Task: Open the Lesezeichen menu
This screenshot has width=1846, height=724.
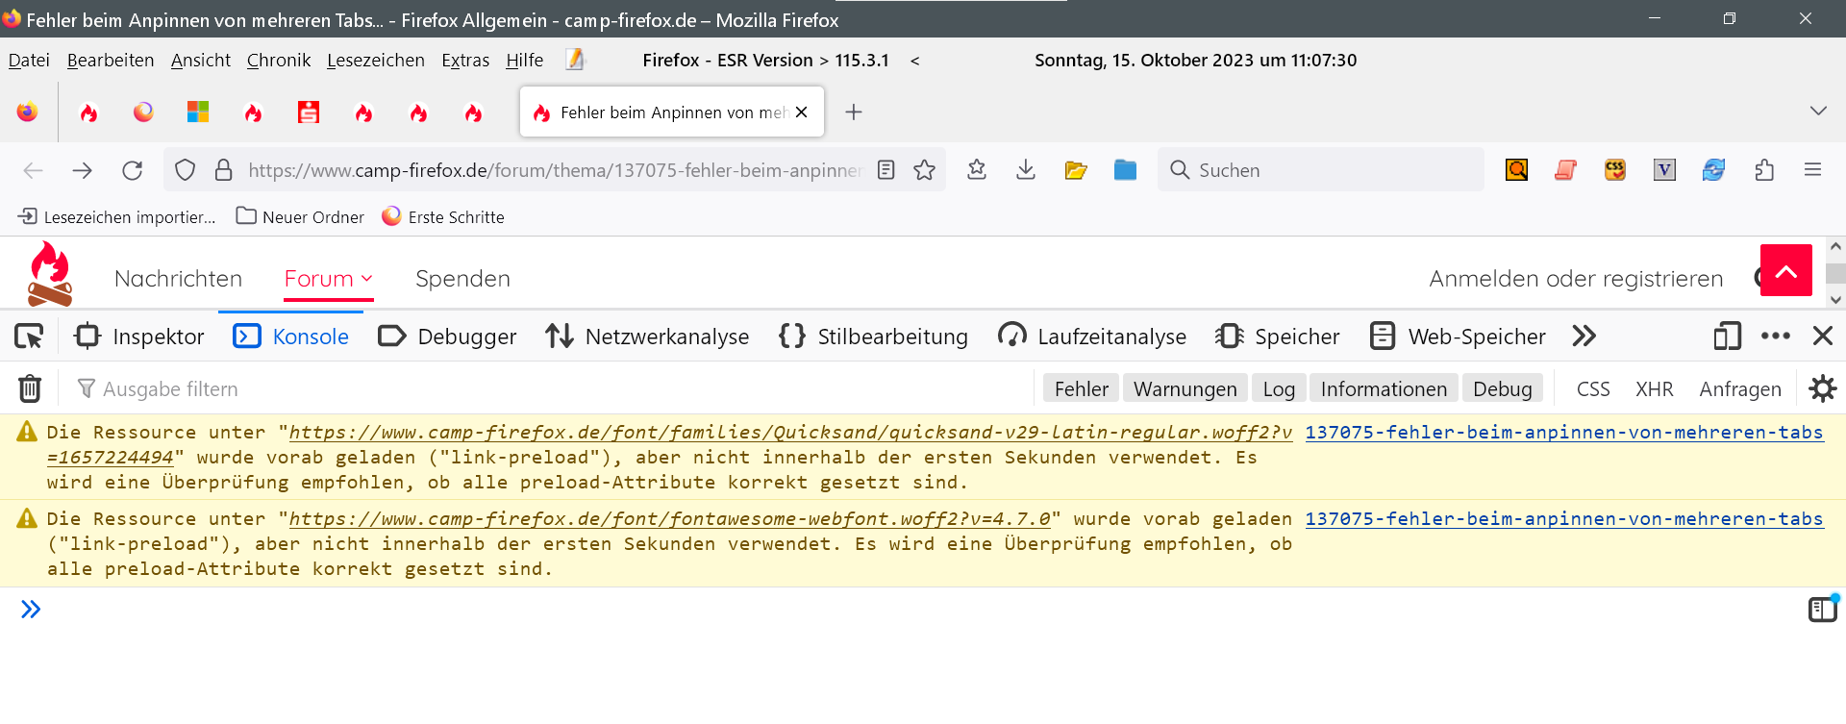Action: pyautogui.click(x=375, y=61)
